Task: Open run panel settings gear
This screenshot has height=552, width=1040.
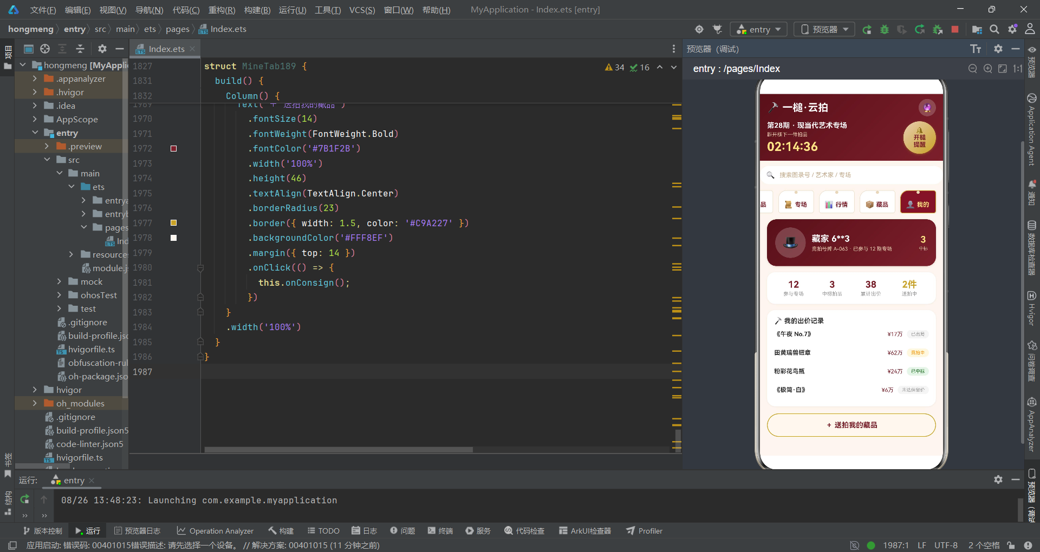Action: pos(998,479)
